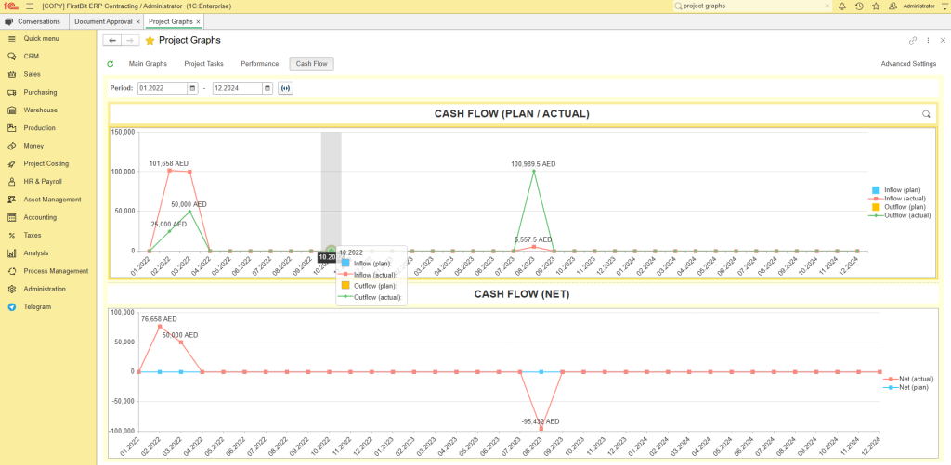Screen dimensions: 951x465
Task: Click the 101,658 AED inflow data point
Action: [x=169, y=171]
